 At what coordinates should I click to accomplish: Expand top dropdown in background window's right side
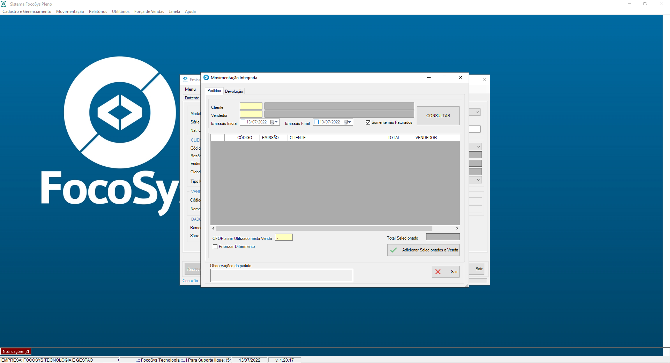point(477,112)
